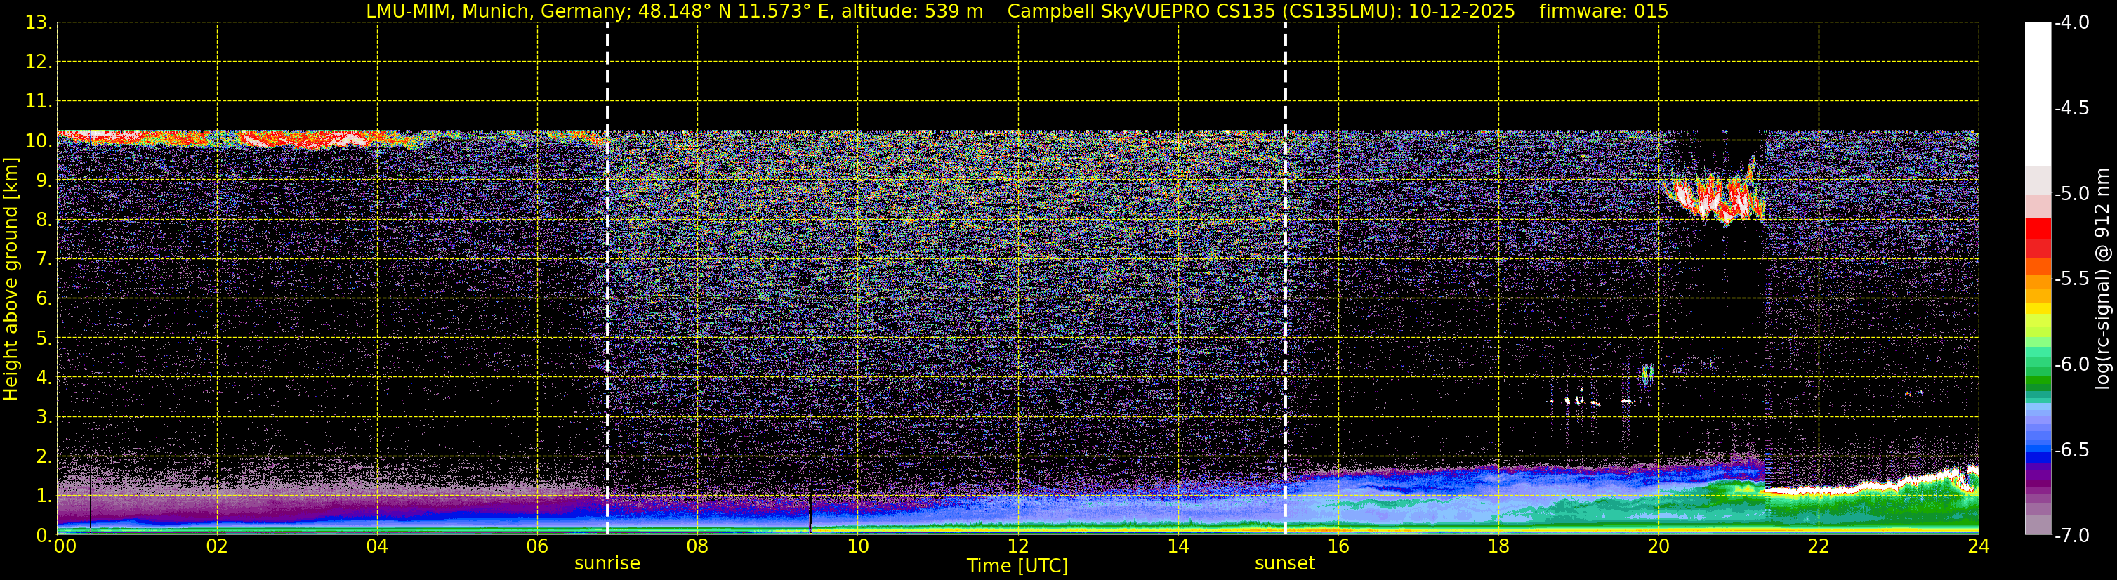Click the 13 tick on the height axis
Image resolution: width=2117 pixels, height=580 pixels.
pos(37,22)
